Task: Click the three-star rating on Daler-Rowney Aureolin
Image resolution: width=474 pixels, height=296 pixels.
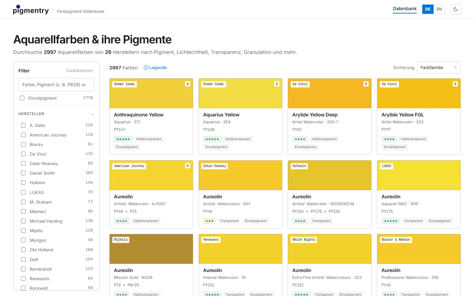Action: (x=209, y=221)
